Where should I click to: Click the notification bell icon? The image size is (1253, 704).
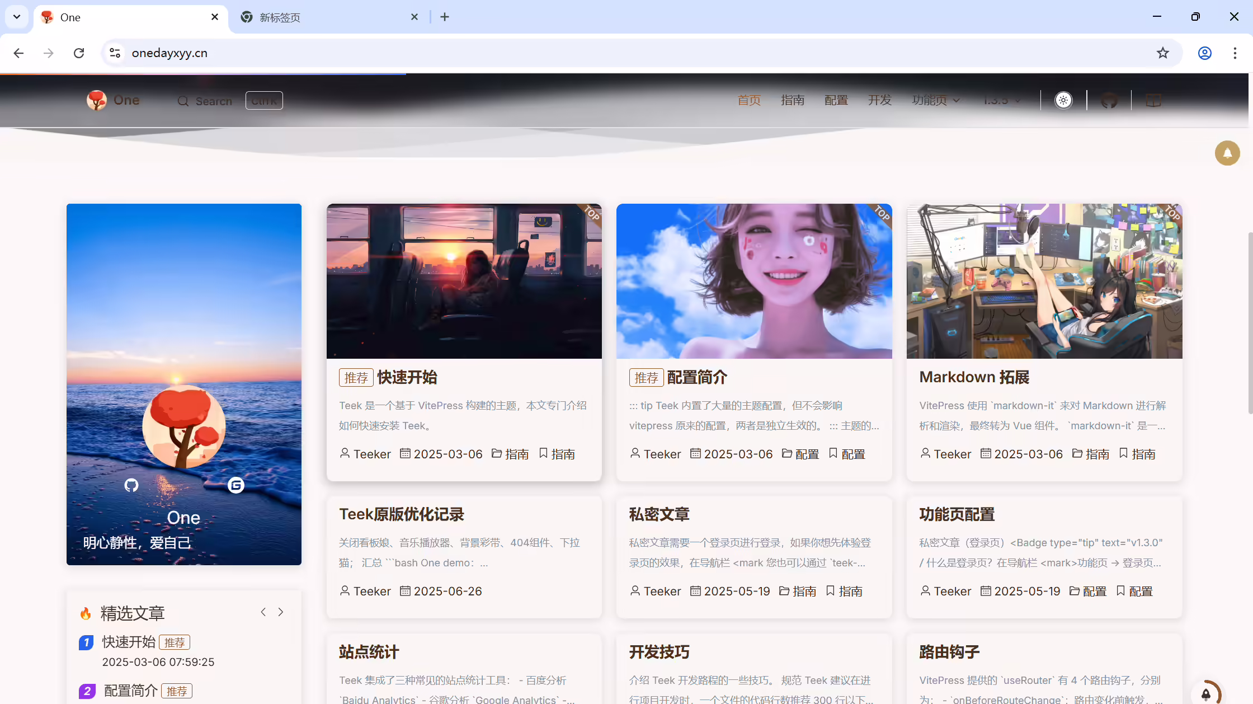[1227, 153]
